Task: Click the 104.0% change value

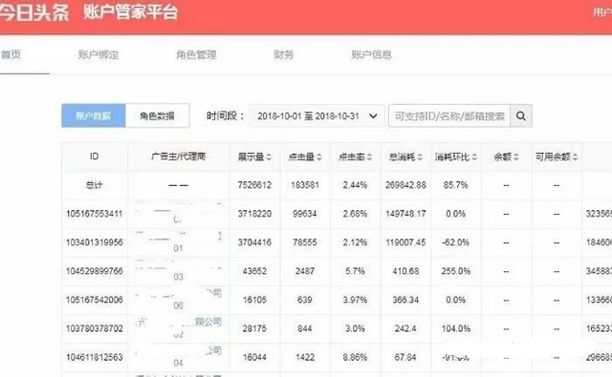Action: coord(455,328)
